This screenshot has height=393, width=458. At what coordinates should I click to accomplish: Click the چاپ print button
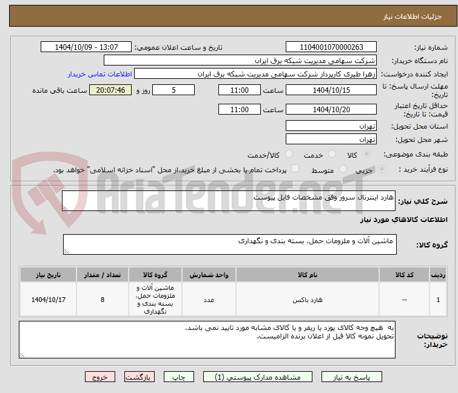tap(179, 377)
